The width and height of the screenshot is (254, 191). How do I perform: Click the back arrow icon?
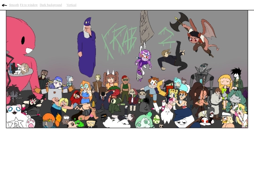tap(4, 5)
